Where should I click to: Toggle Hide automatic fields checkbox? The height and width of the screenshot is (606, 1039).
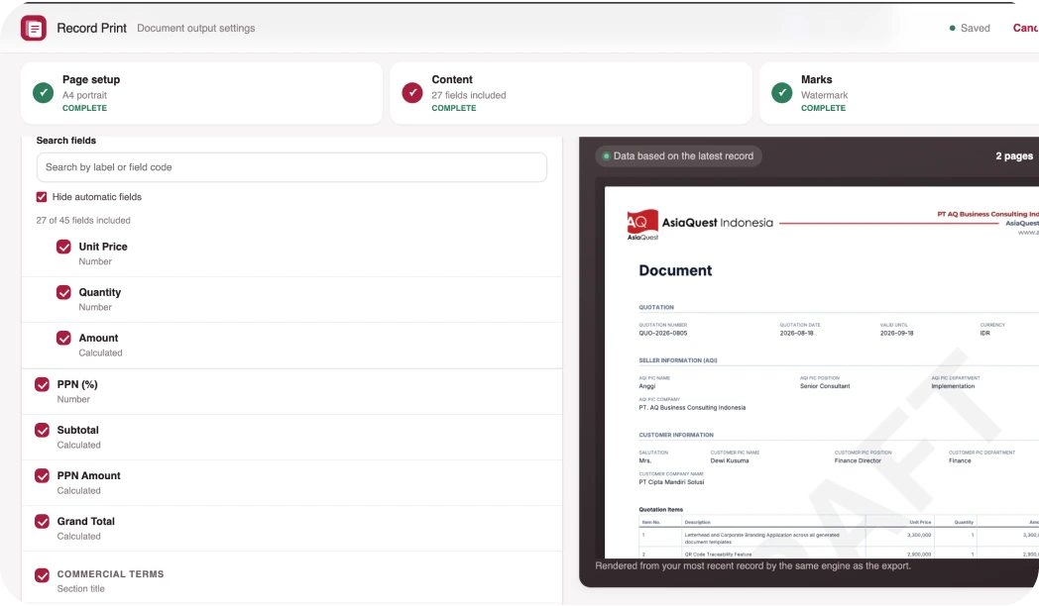(42, 197)
